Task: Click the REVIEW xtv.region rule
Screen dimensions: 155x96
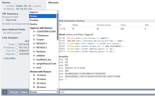Action: click(94, 43)
